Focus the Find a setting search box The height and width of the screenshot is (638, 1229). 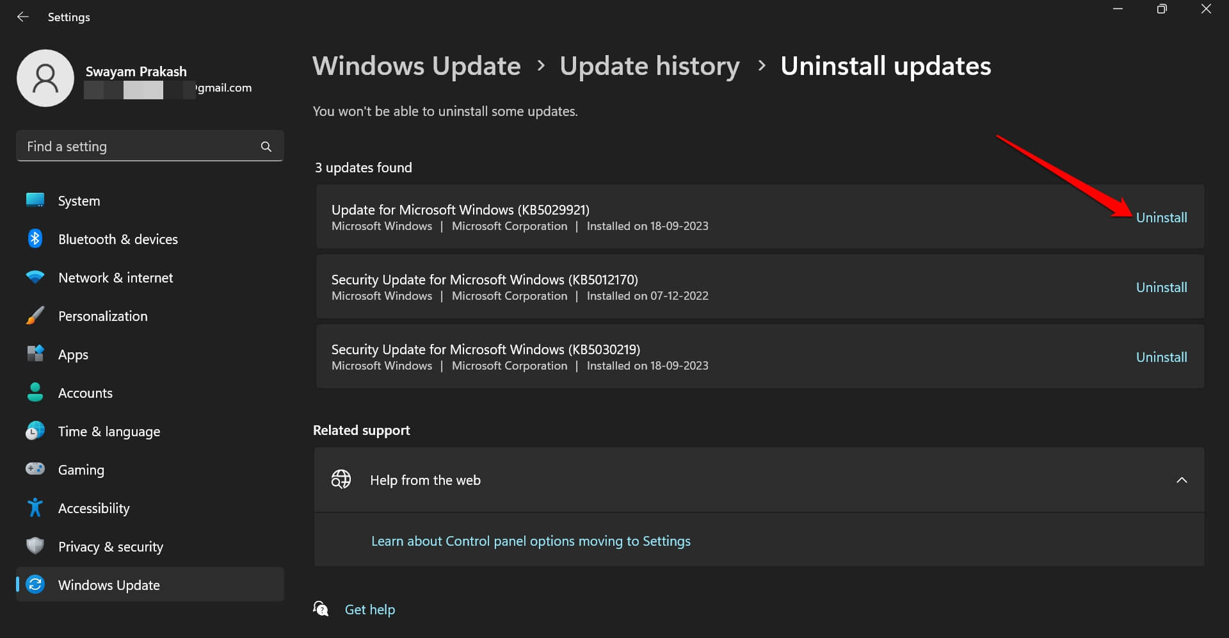pos(150,146)
